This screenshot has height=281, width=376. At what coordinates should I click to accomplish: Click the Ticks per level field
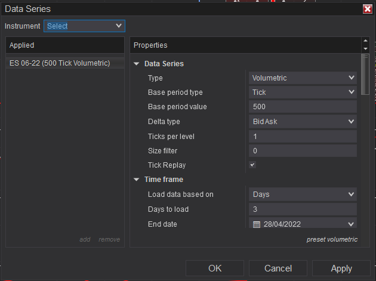pos(303,137)
